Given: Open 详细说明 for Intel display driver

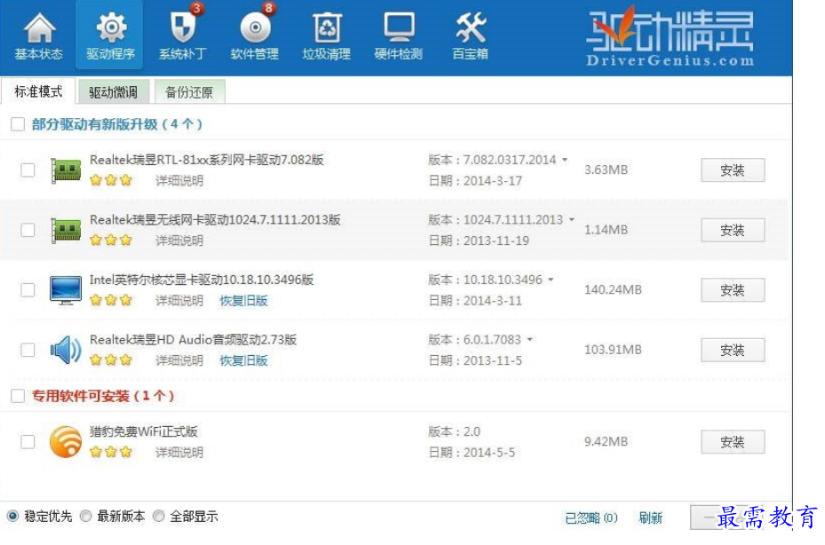Looking at the screenshot, I should pos(178,301).
